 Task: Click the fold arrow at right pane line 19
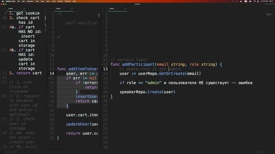[x=102, y=96]
